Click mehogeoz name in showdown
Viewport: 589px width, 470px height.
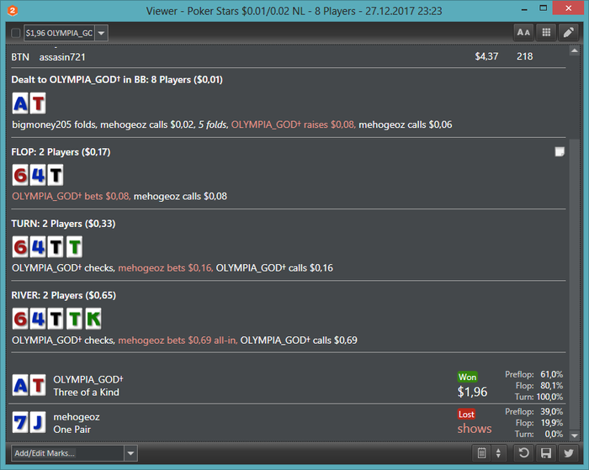point(77,417)
